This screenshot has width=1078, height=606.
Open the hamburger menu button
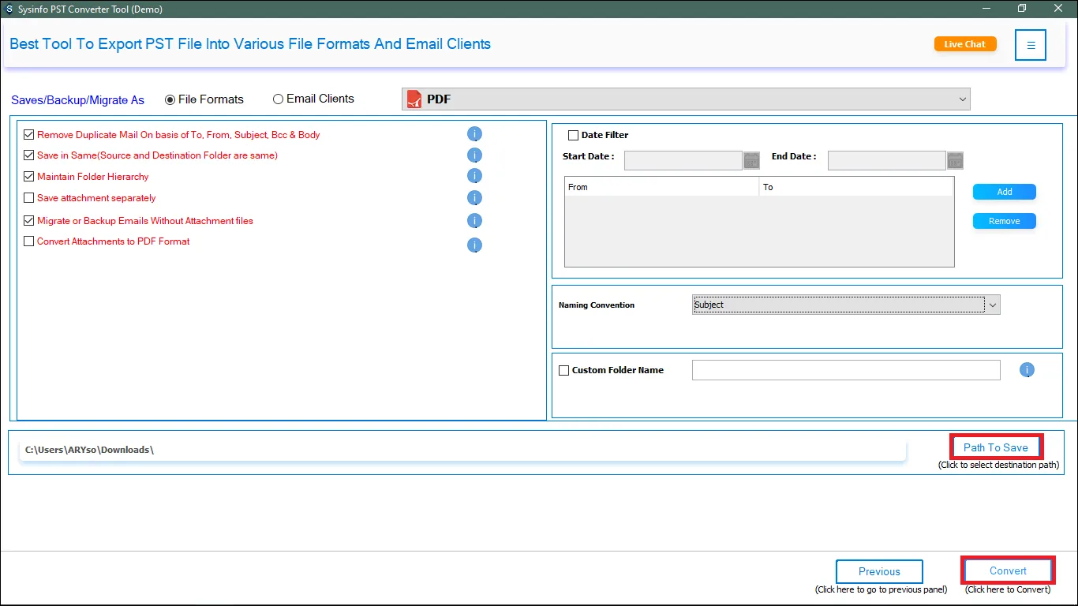[1031, 45]
